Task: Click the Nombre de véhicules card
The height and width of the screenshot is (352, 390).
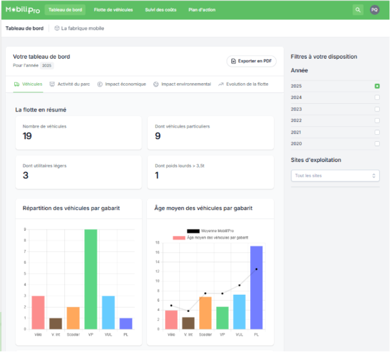Action: click(x=79, y=133)
